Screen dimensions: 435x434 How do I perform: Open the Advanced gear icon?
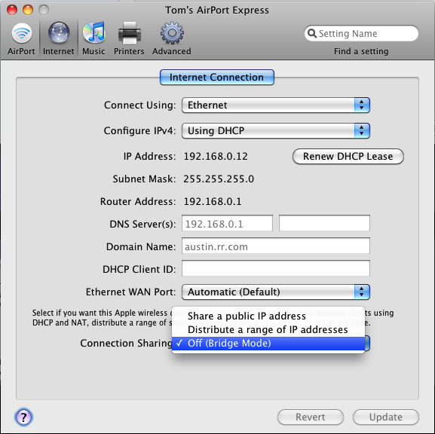(x=172, y=32)
